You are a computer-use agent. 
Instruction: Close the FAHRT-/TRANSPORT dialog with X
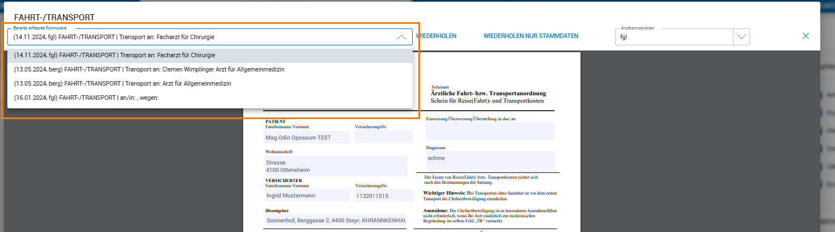pyautogui.click(x=806, y=36)
